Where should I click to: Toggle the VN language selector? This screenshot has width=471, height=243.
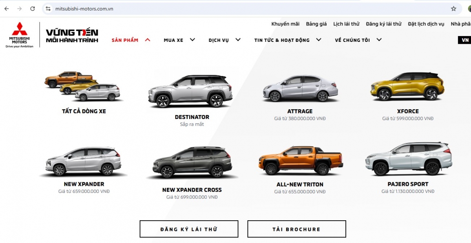click(465, 40)
